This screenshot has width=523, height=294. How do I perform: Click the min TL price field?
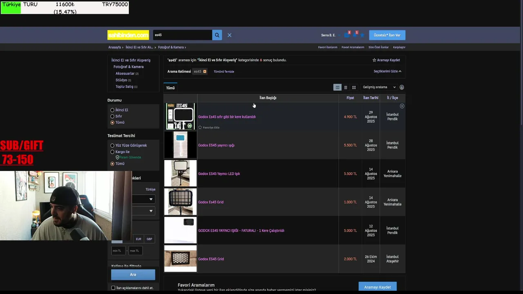click(118, 251)
